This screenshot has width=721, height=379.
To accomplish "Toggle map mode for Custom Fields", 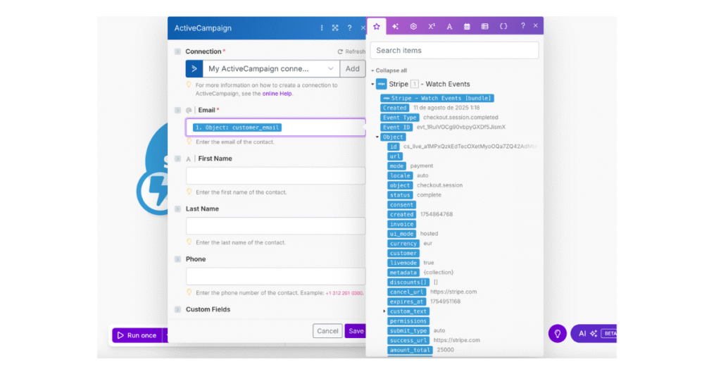I will 177,309.
